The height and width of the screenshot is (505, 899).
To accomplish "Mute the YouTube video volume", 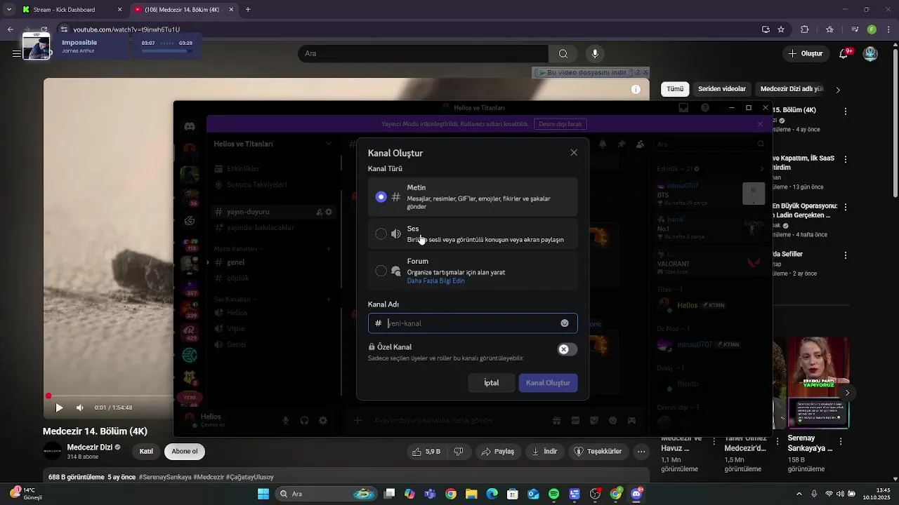I will 80,408.
